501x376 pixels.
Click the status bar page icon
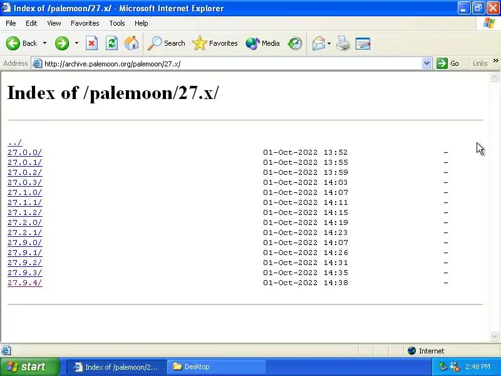(6, 350)
